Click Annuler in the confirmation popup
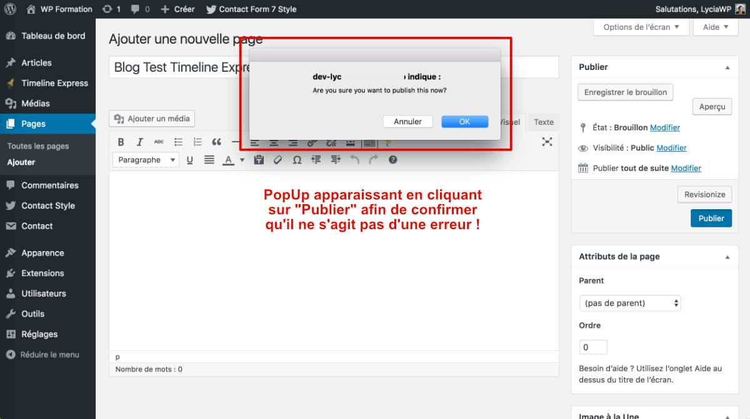 coord(407,121)
